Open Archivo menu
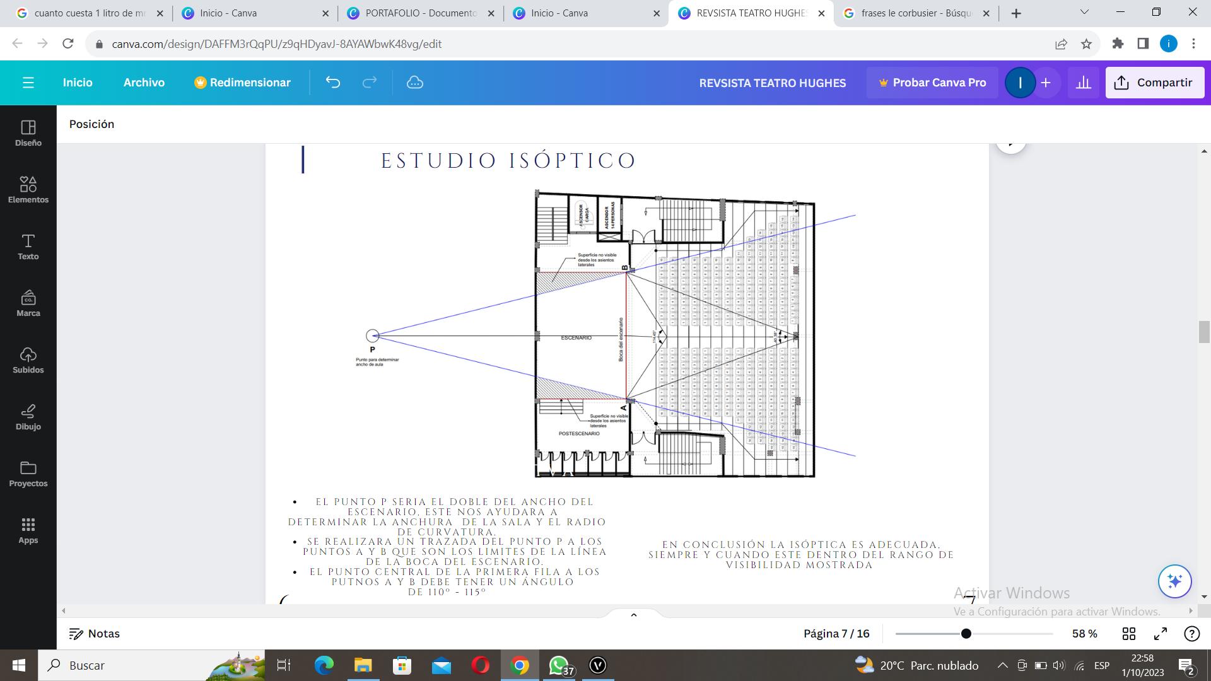1211x681 pixels. pyautogui.click(x=144, y=83)
